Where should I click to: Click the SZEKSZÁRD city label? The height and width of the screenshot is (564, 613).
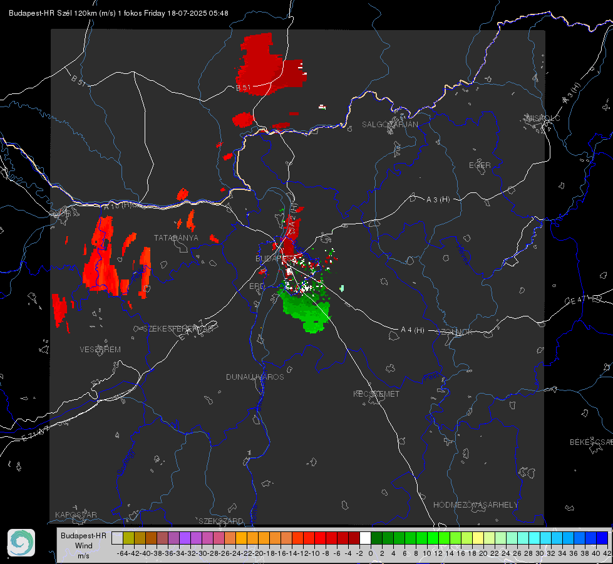(x=221, y=521)
